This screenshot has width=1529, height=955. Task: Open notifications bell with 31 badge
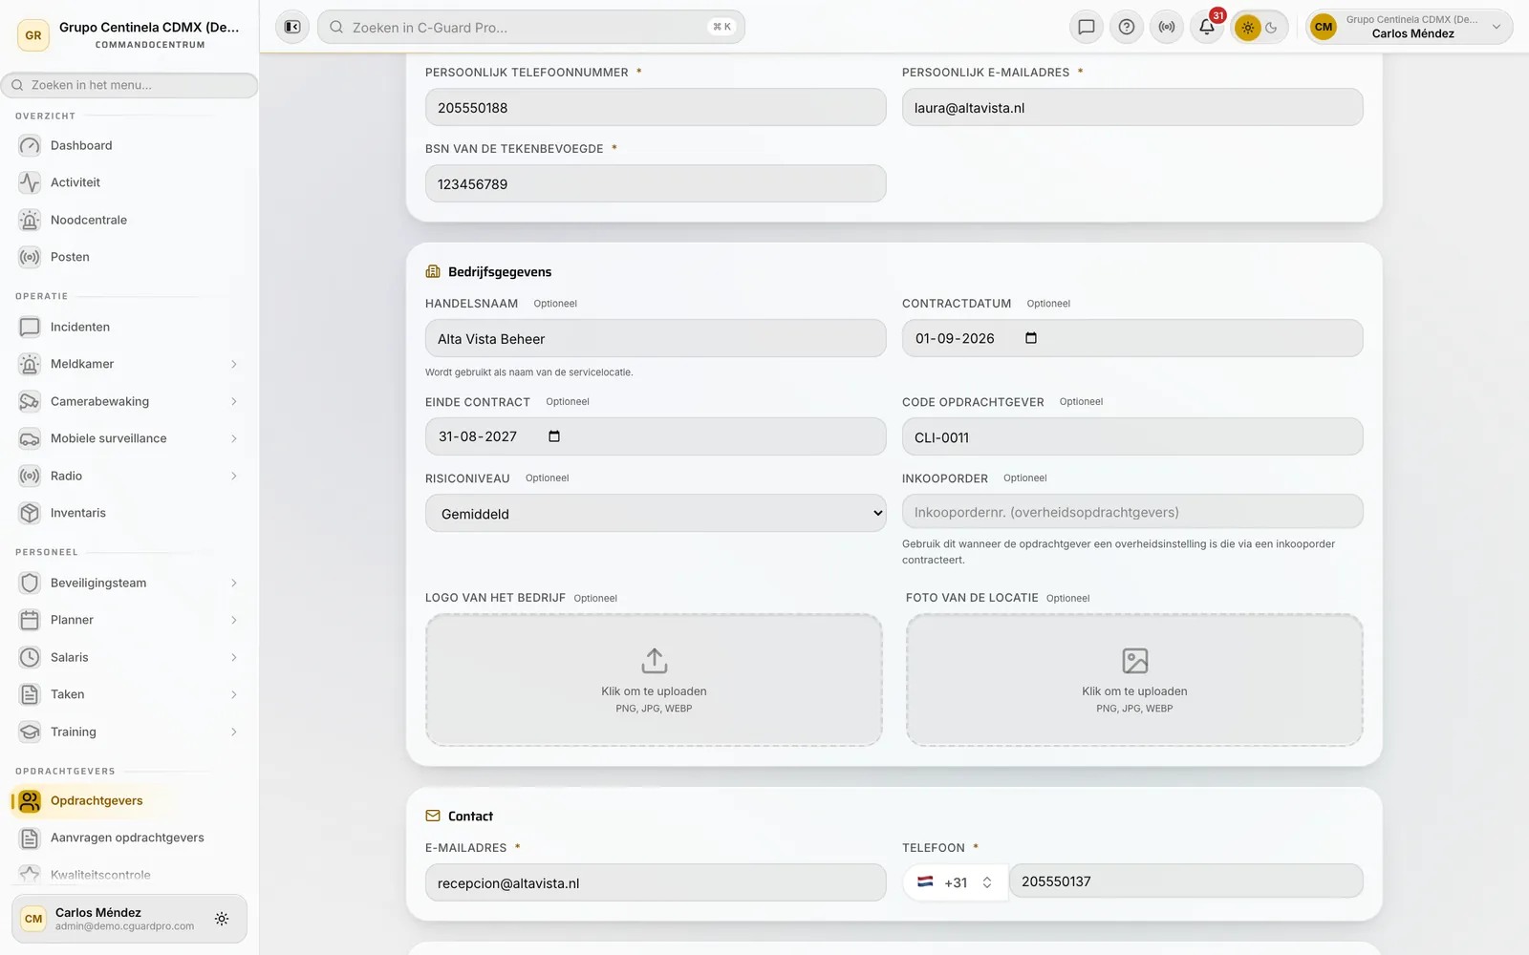click(x=1207, y=27)
